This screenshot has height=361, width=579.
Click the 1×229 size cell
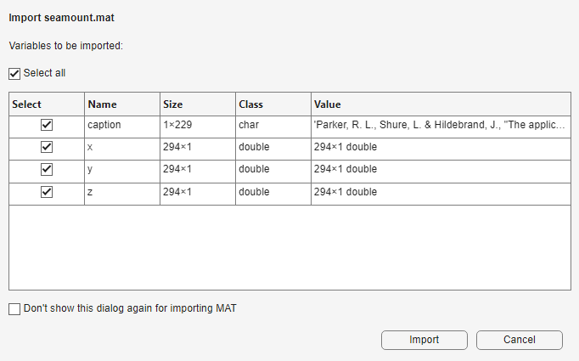pos(177,125)
